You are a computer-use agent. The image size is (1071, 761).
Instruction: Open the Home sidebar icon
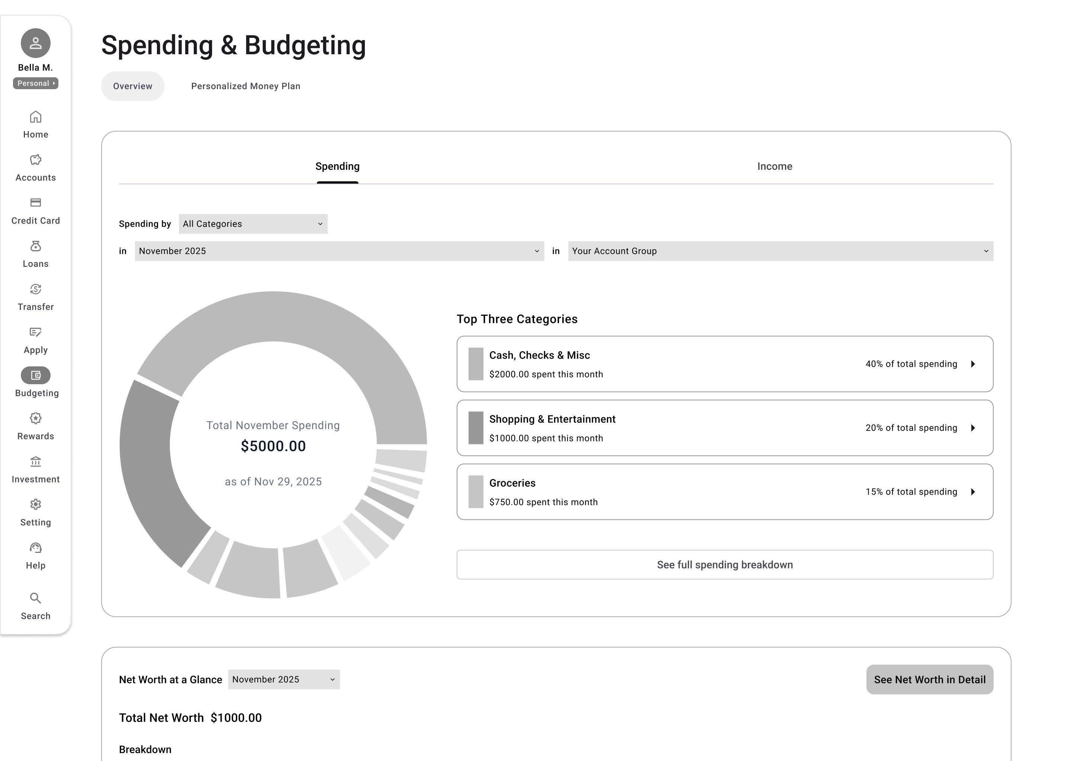point(36,117)
